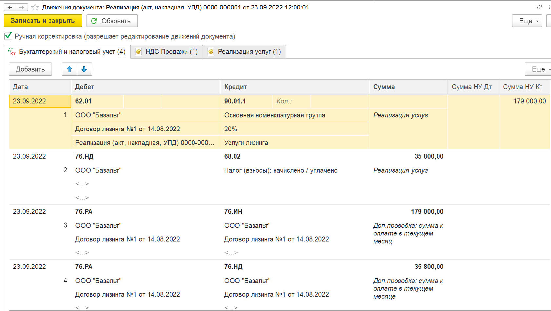Screen dimensions: 551x311
Task: Add document to favorites with star icon
Action: tap(35, 7)
